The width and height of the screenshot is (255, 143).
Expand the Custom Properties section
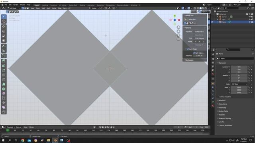point(225,126)
